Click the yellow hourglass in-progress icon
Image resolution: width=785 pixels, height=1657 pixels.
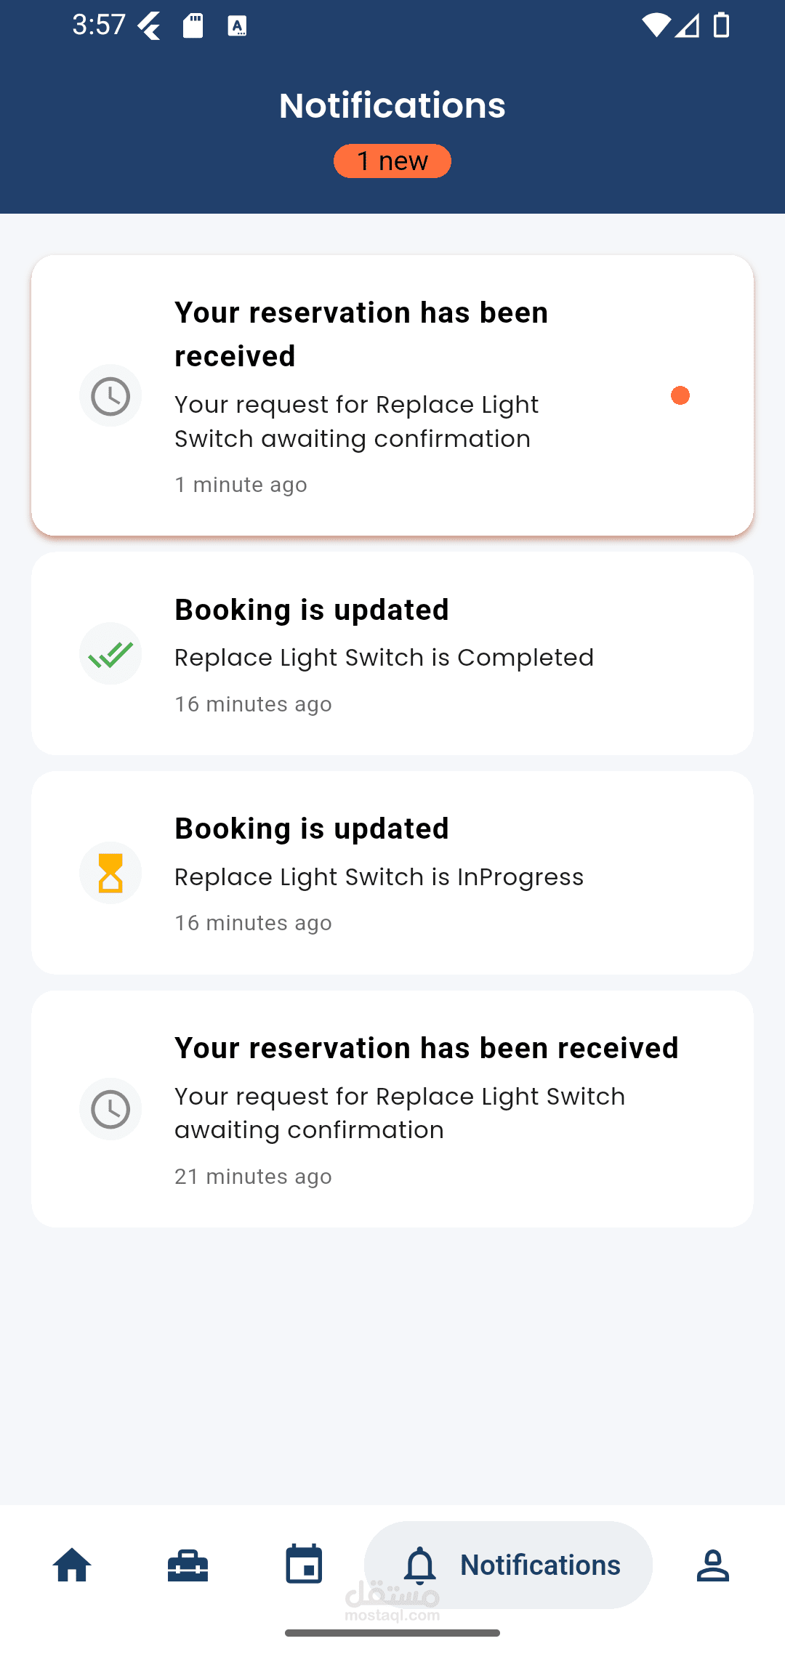[x=110, y=873]
